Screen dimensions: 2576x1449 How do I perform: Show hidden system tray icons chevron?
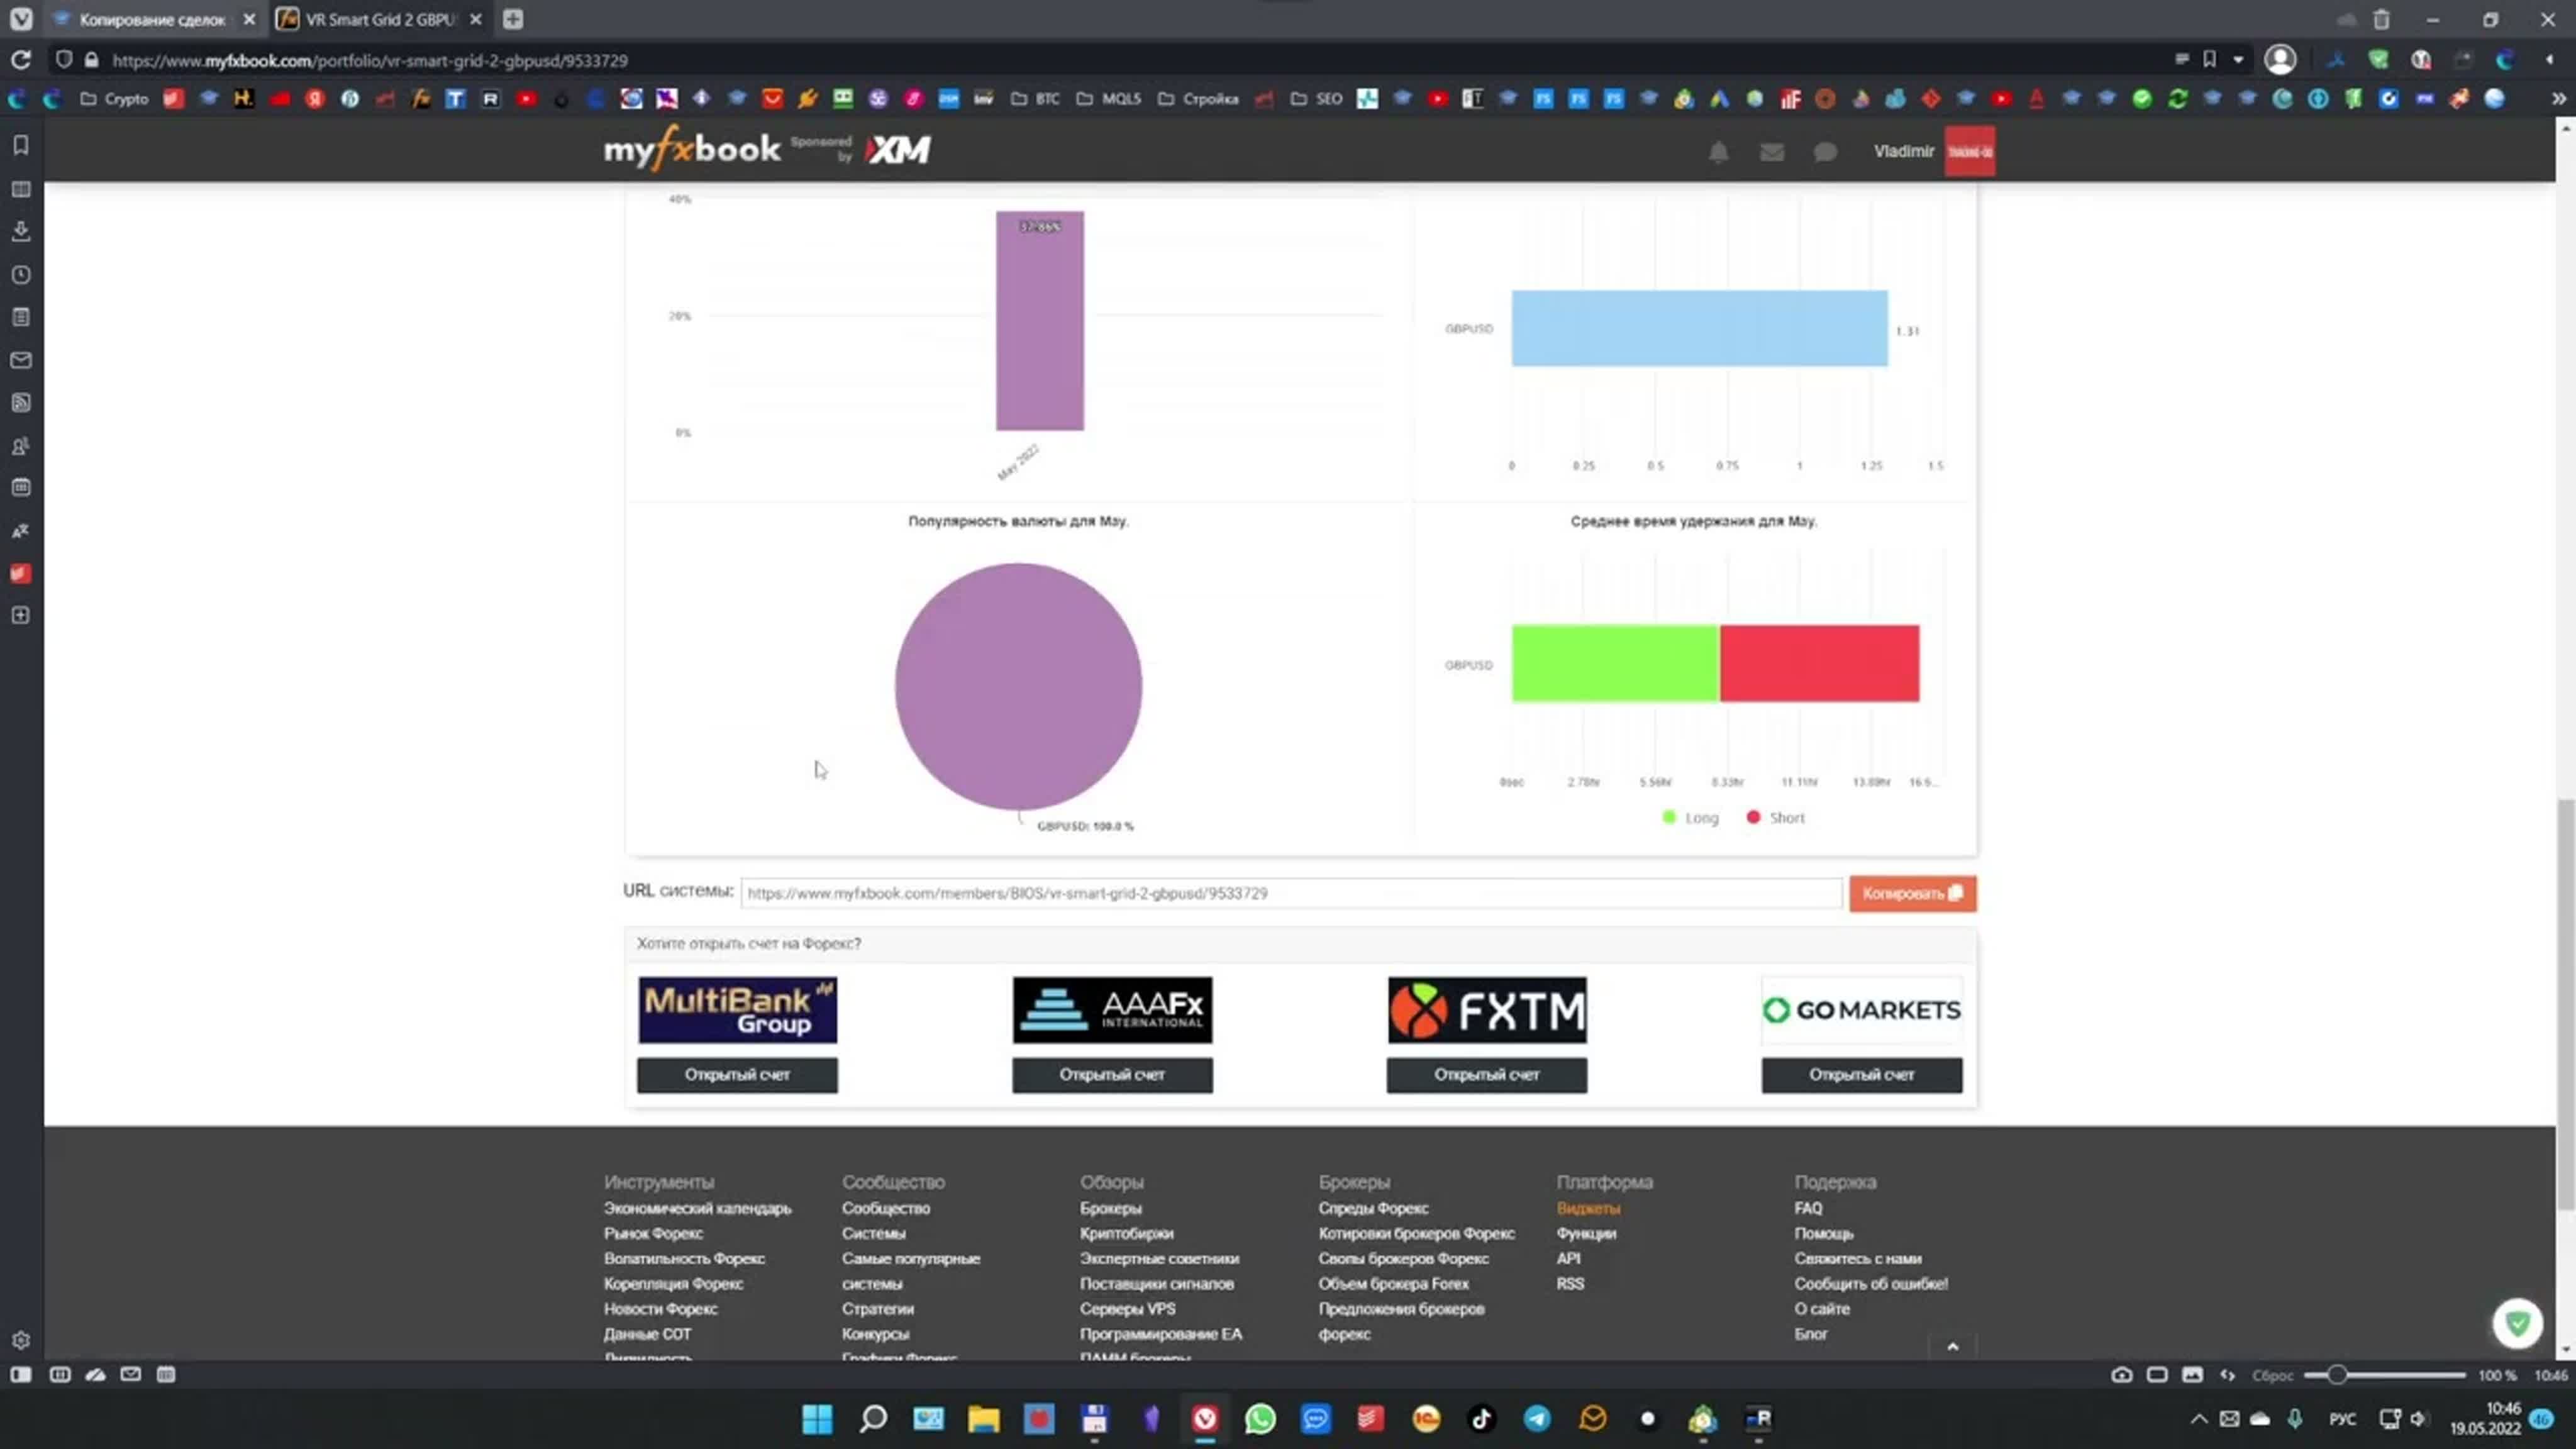pyautogui.click(x=2198, y=1419)
